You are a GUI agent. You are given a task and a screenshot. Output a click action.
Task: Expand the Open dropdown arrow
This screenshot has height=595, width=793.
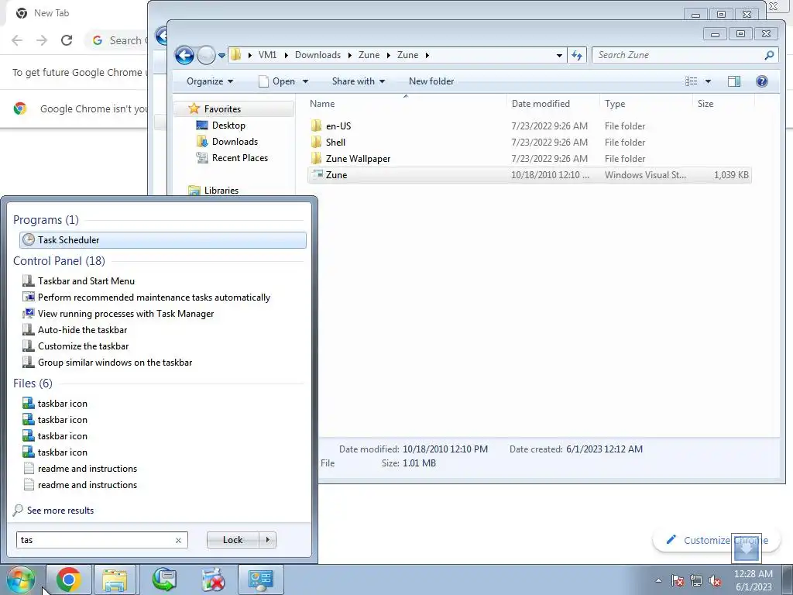click(x=305, y=81)
